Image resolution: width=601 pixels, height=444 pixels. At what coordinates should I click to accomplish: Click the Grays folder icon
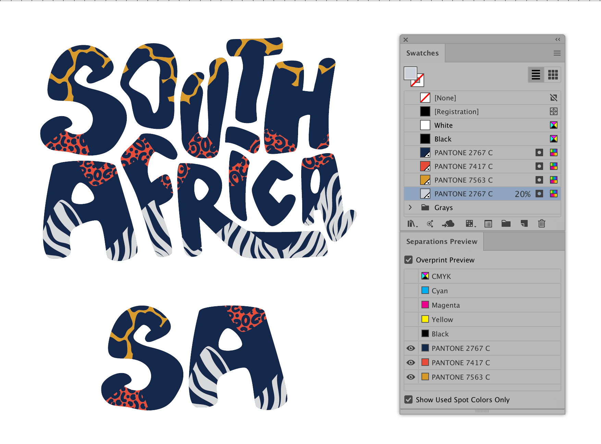tap(425, 207)
